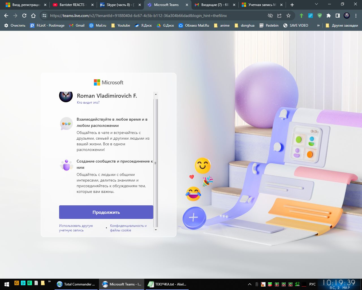Open the blue chain-link extension

(311, 16)
